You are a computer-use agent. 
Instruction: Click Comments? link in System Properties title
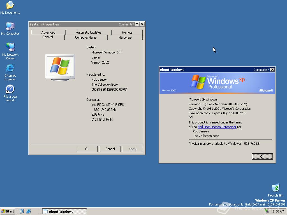(x=126, y=24)
